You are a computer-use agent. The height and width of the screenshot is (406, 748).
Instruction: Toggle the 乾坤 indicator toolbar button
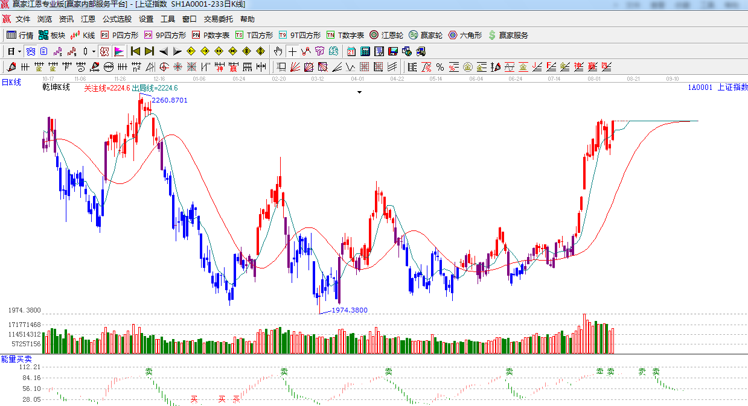pos(104,51)
